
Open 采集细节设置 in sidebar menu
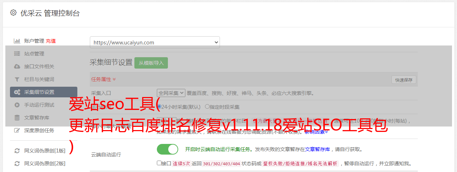[x=43, y=92]
